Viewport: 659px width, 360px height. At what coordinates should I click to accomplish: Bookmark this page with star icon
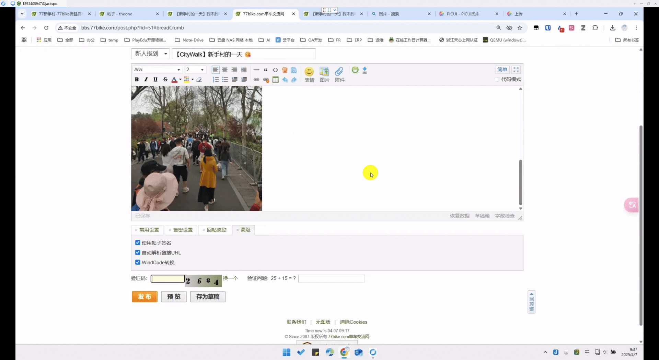[x=520, y=28]
